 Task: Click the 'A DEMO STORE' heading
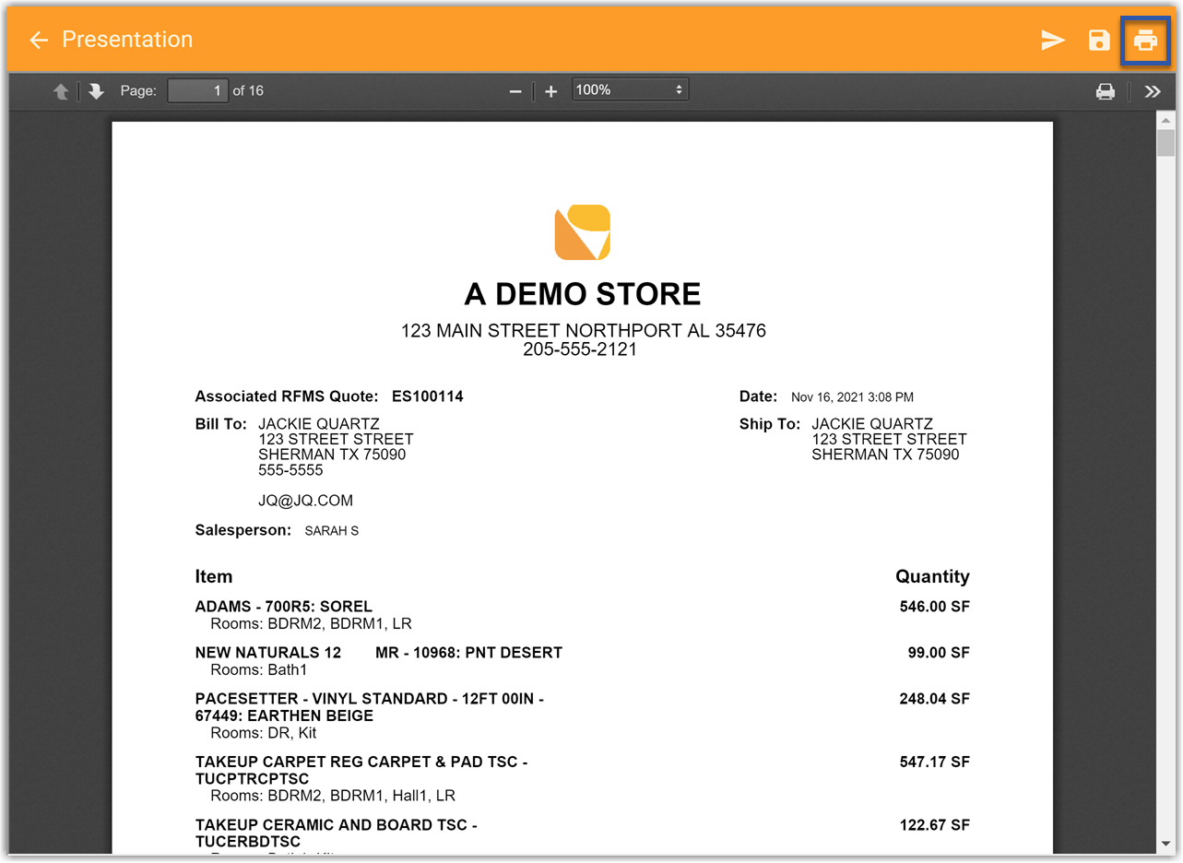[583, 294]
